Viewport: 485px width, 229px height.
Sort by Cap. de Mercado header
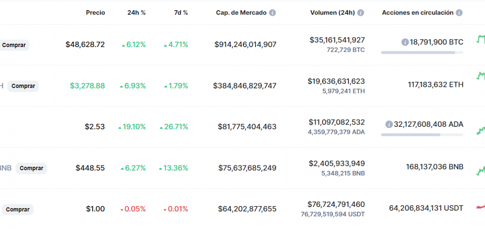(x=241, y=13)
